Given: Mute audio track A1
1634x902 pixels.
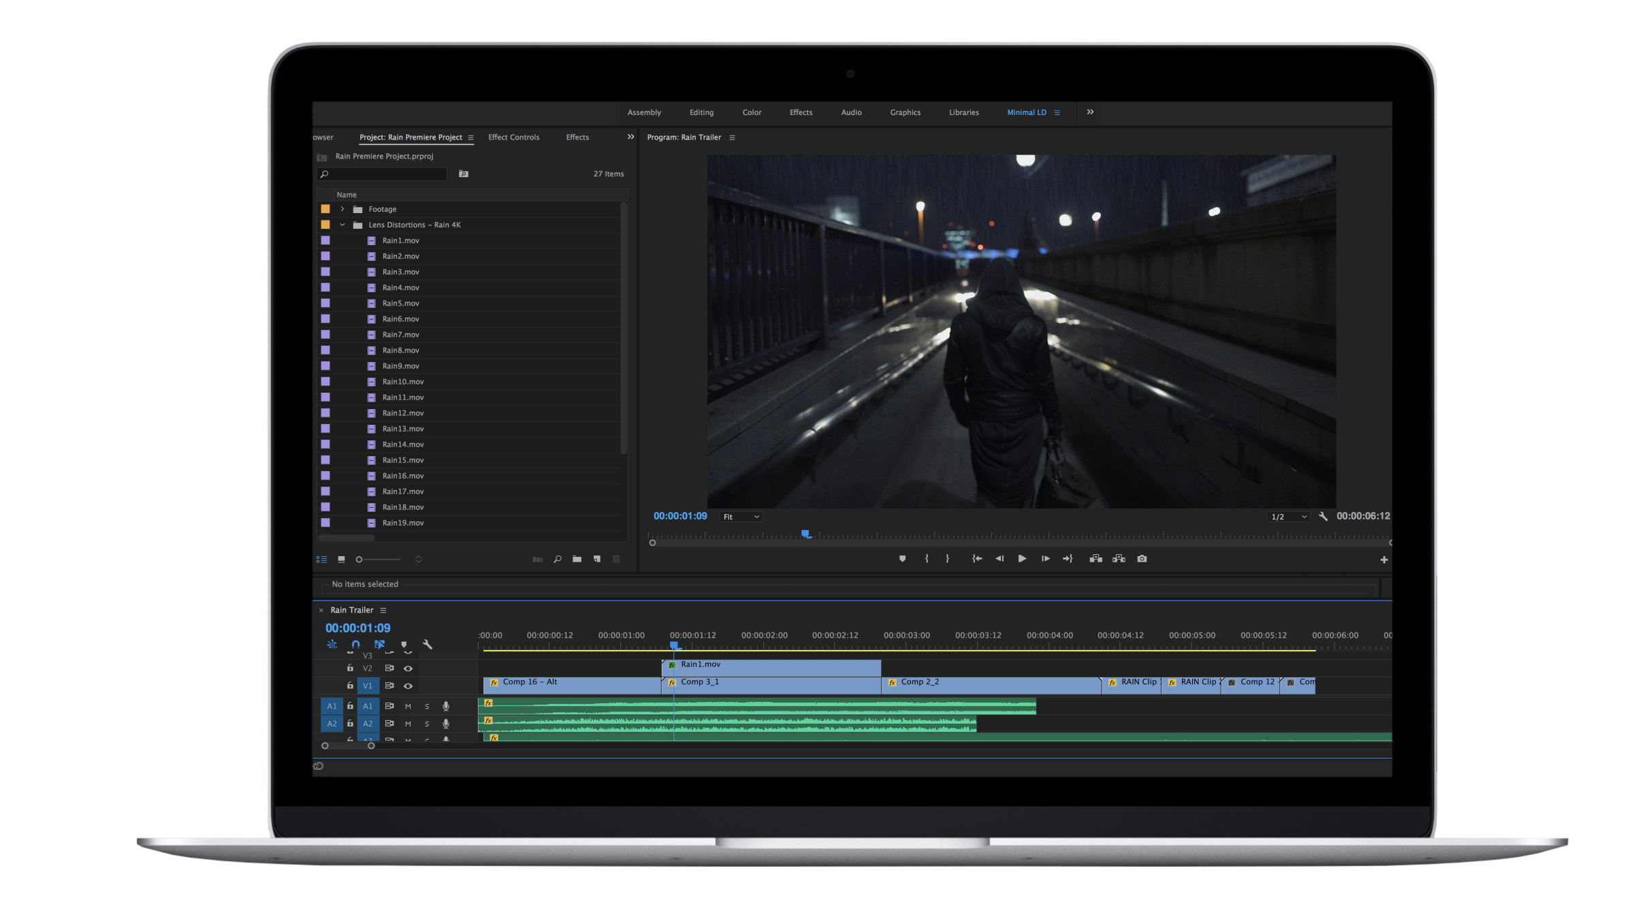Looking at the screenshot, I should [408, 707].
